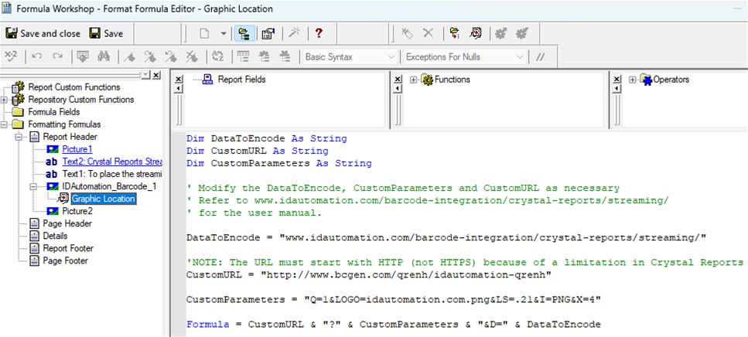Screen dimensions: 748x337
Task: Close the Functions panel
Action: (398, 79)
